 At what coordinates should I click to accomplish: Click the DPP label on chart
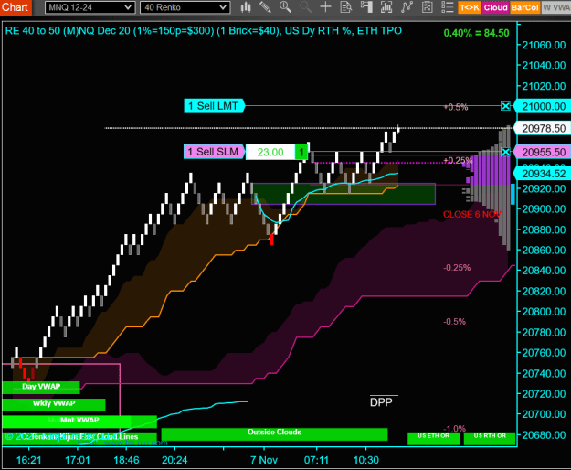[381, 402]
